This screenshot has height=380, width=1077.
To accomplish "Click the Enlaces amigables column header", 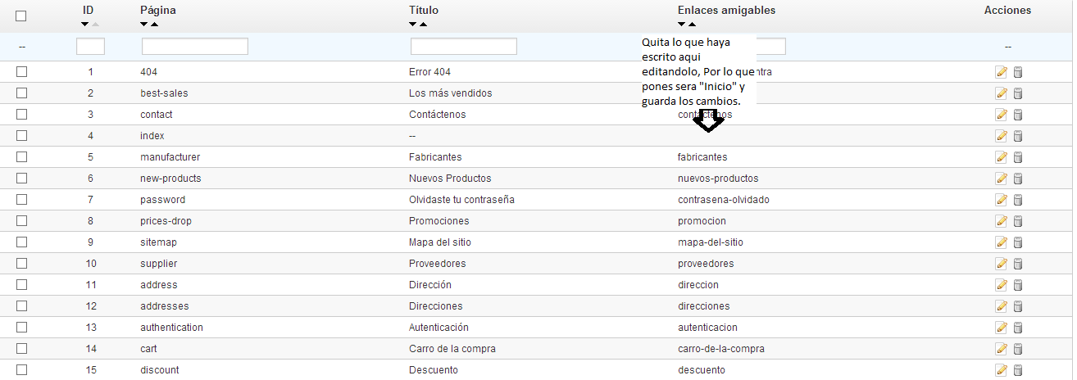I will point(726,11).
